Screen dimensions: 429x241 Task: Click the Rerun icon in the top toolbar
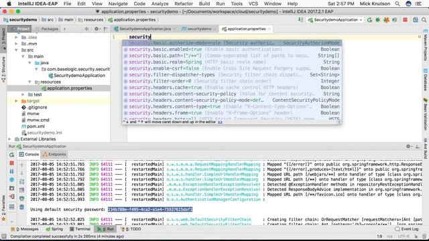pos(369,20)
